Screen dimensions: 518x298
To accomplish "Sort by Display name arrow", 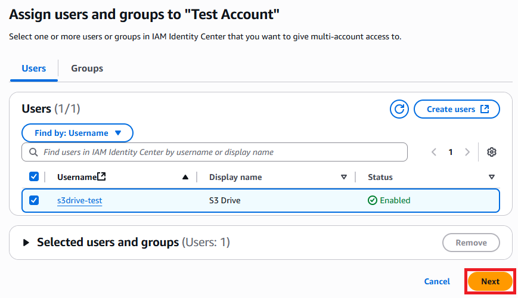I will (x=344, y=178).
